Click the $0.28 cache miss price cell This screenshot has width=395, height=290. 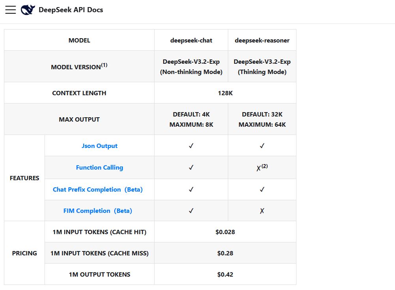tap(225, 253)
